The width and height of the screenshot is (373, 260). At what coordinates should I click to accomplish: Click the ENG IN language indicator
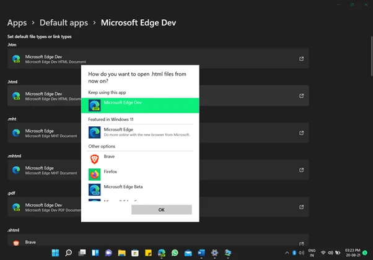tap(312, 253)
